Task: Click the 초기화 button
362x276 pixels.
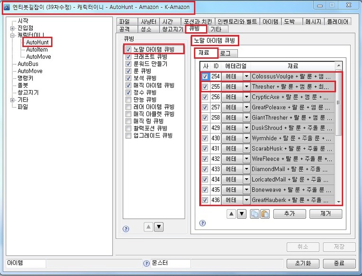Action: coord(303,263)
